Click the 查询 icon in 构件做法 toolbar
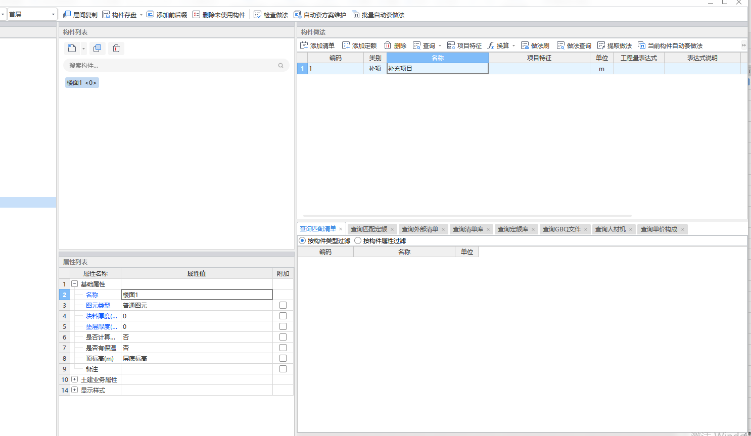Screen dimensions: 751x436 [417, 45]
